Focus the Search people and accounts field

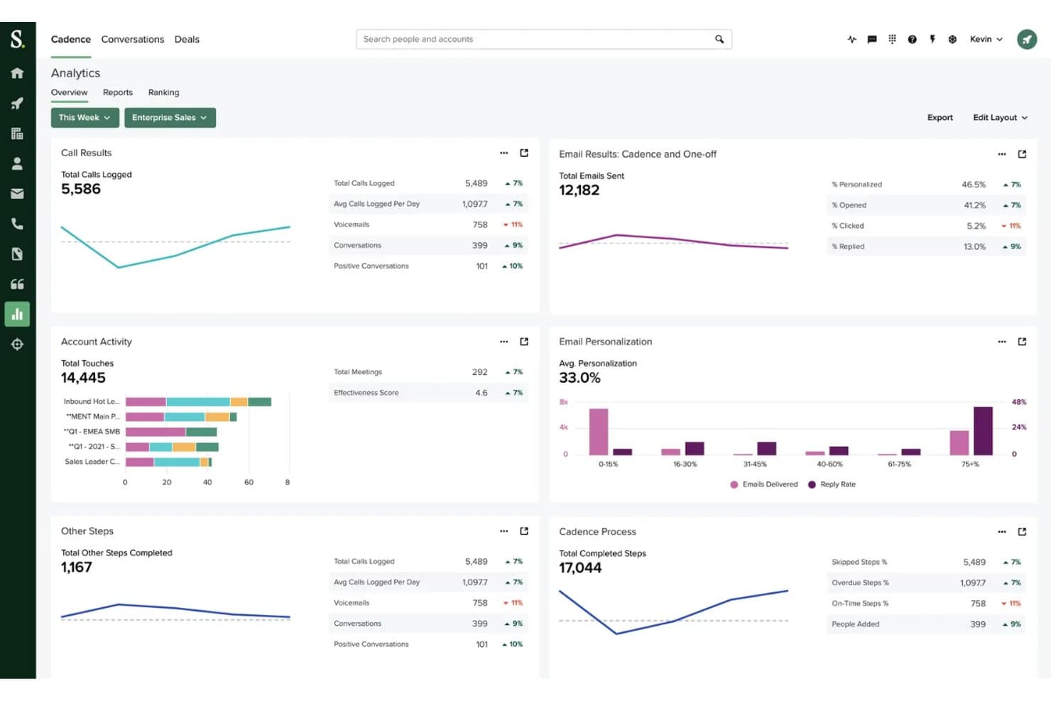pyautogui.click(x=544, y=39)
